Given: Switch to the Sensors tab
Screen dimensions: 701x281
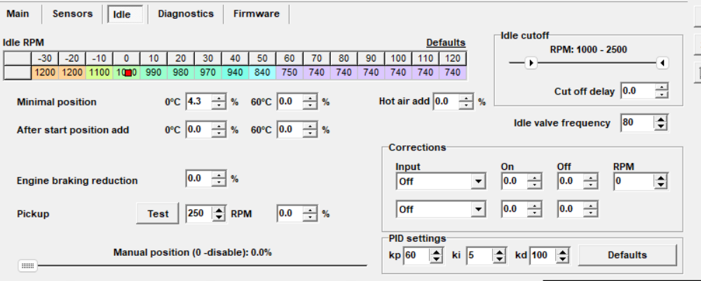Looking at the screenshot, I should [72, 13].
